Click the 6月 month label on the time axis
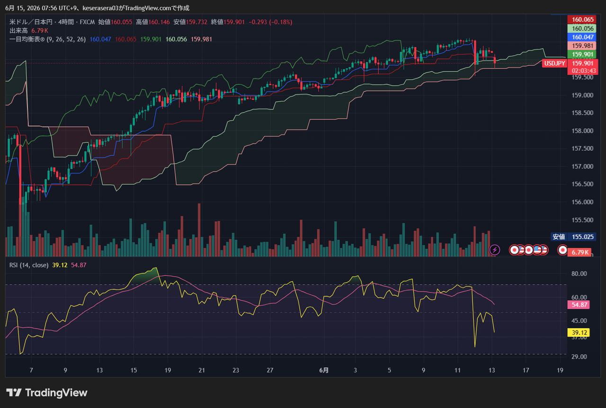606x408 pixels. click(324, 371)
